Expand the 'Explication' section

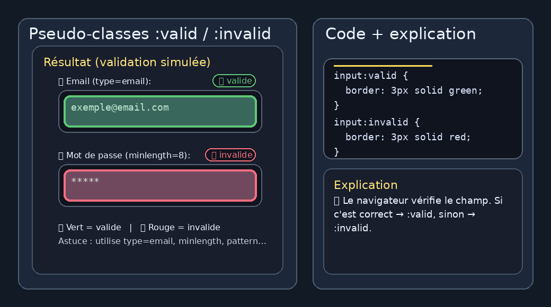point(366,185)
